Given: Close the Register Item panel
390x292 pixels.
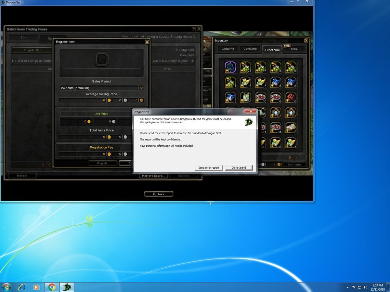Looking at the screenshot, I should click(147, 42).
